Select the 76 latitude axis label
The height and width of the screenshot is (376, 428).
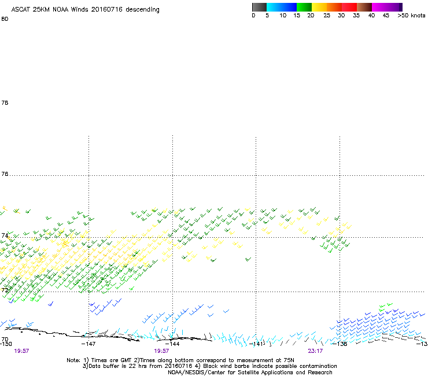tap(5, 174)
